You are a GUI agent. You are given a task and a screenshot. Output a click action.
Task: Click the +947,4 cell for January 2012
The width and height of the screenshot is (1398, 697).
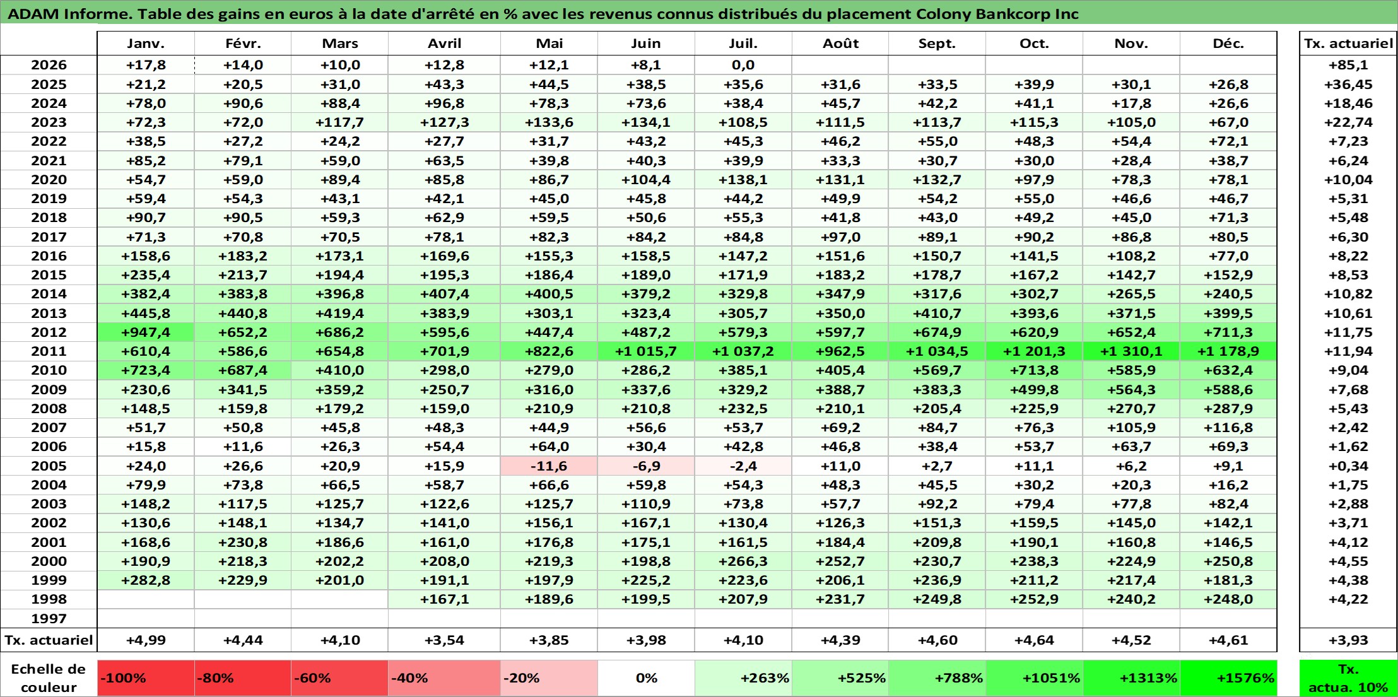[146, 332]
